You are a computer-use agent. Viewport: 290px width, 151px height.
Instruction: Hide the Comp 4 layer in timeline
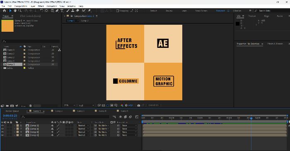(x=2, y=132)
